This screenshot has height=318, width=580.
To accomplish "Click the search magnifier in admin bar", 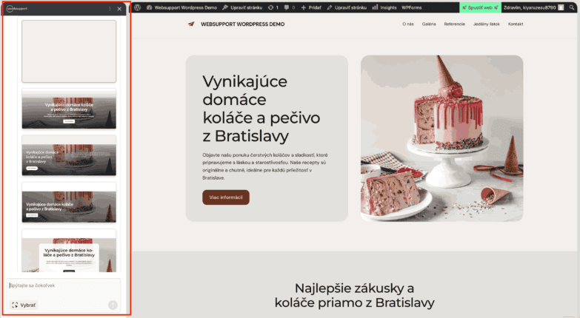I will coord(572,7).
